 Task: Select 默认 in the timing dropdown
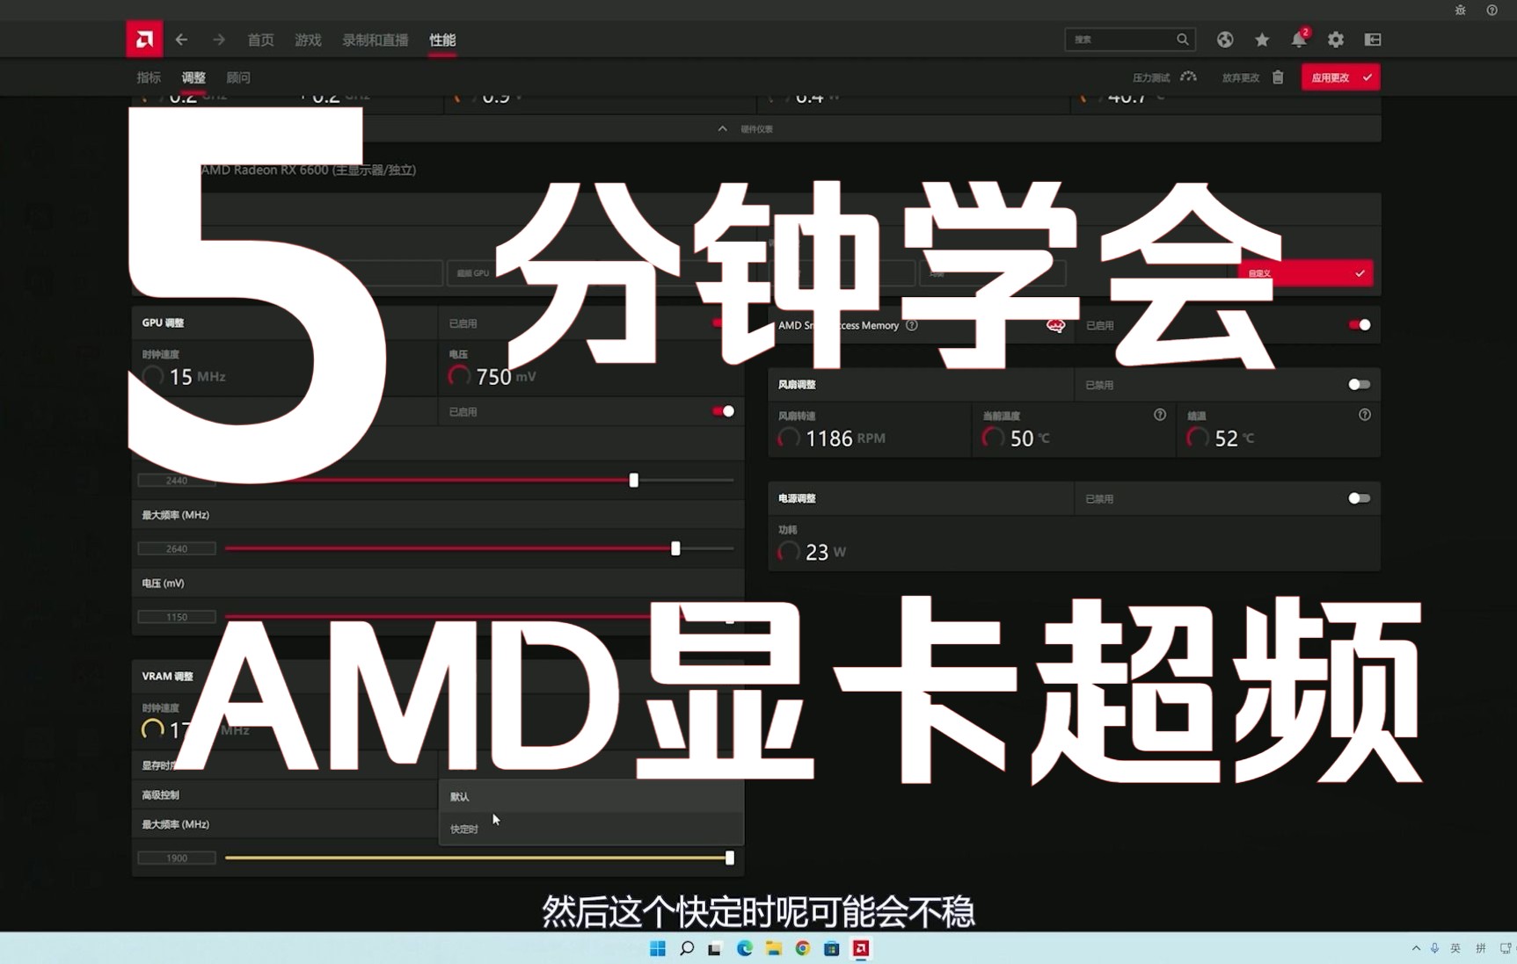(459, 796)
